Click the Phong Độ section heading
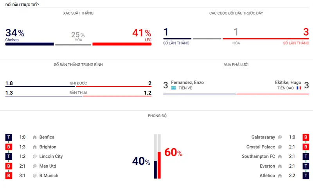The image size is (313, 188). pos(157,116)
